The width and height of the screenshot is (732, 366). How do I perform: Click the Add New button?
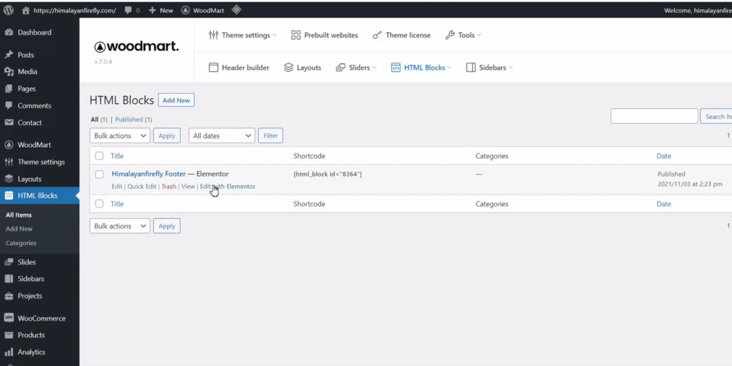(x=176, y=100)
